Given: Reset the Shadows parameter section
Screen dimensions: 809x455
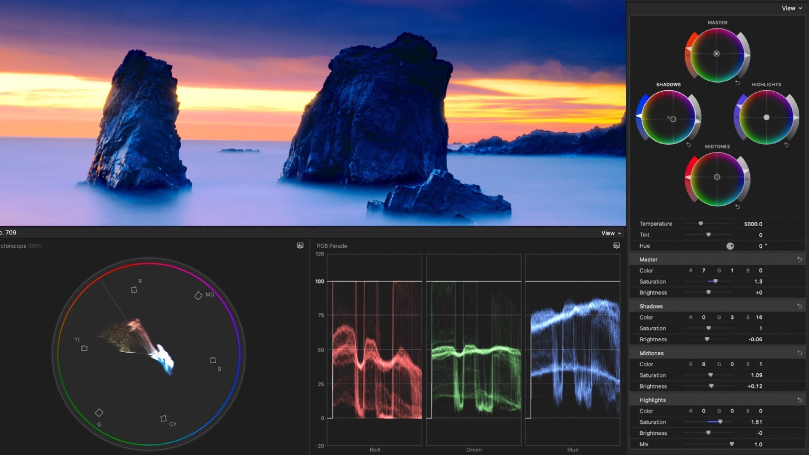Looking at the screenshot, I should [x=799, y=306].
